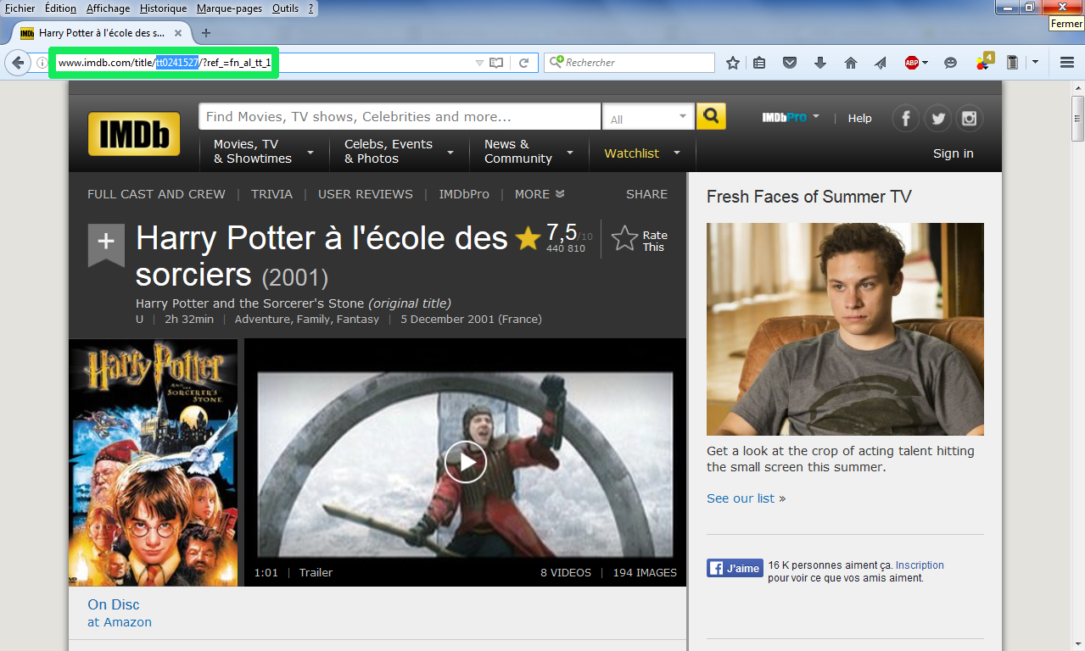Show site information via the info icon

(x=42, y=63)
